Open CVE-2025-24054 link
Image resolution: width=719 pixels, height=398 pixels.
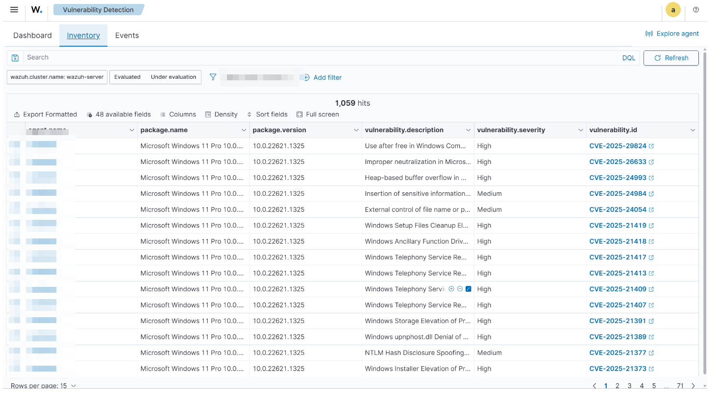pyautogui.click(x=621, y=210)
